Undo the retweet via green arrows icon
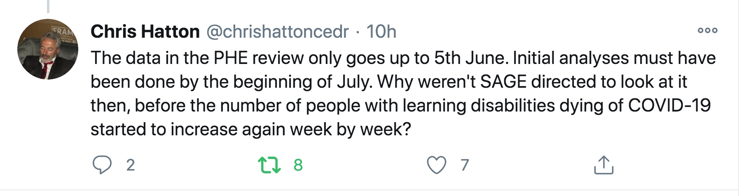 (x=269, y=165)
